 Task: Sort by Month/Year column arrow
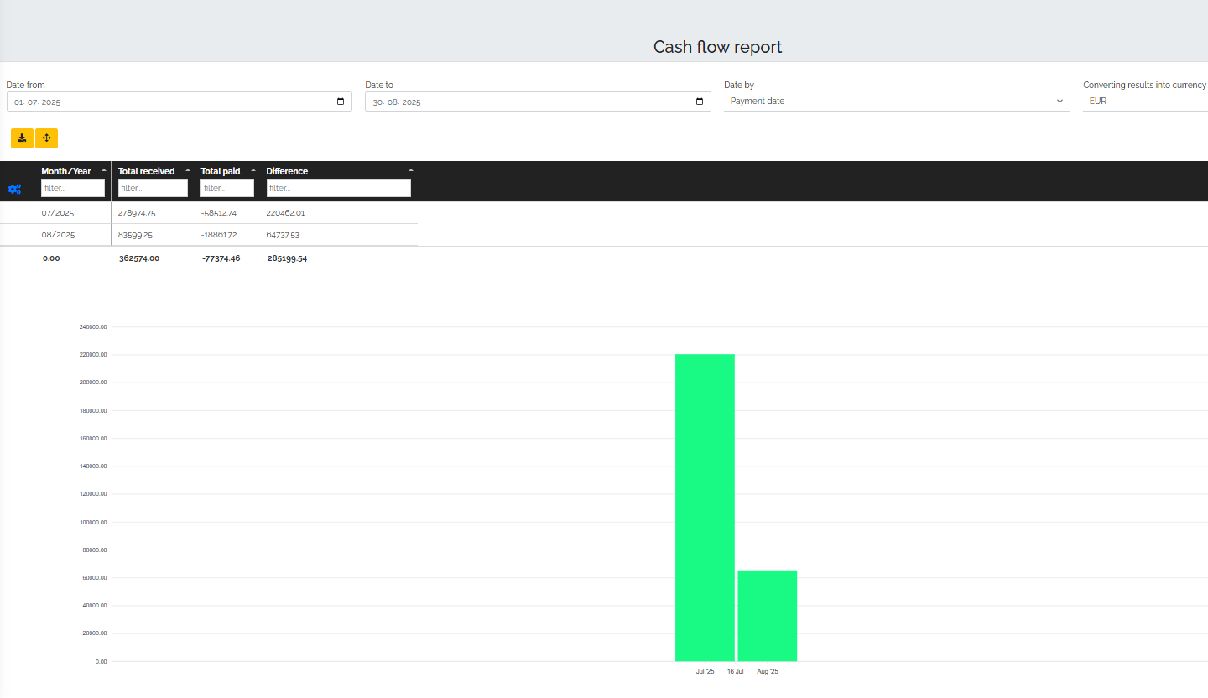pyautogui.click(x=104, y=170)
